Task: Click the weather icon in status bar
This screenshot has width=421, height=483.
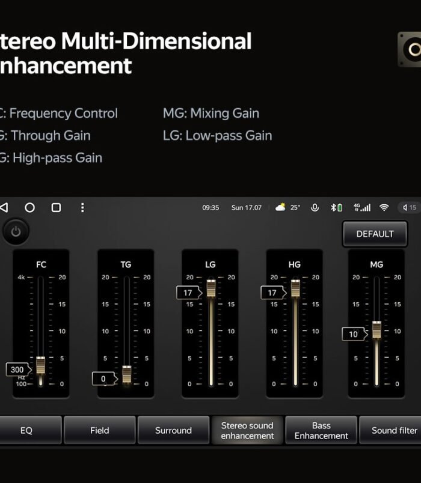Action: (280, 208)
